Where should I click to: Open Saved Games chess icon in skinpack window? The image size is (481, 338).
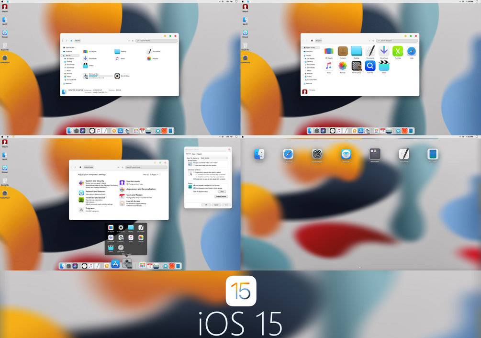[357, 66]
